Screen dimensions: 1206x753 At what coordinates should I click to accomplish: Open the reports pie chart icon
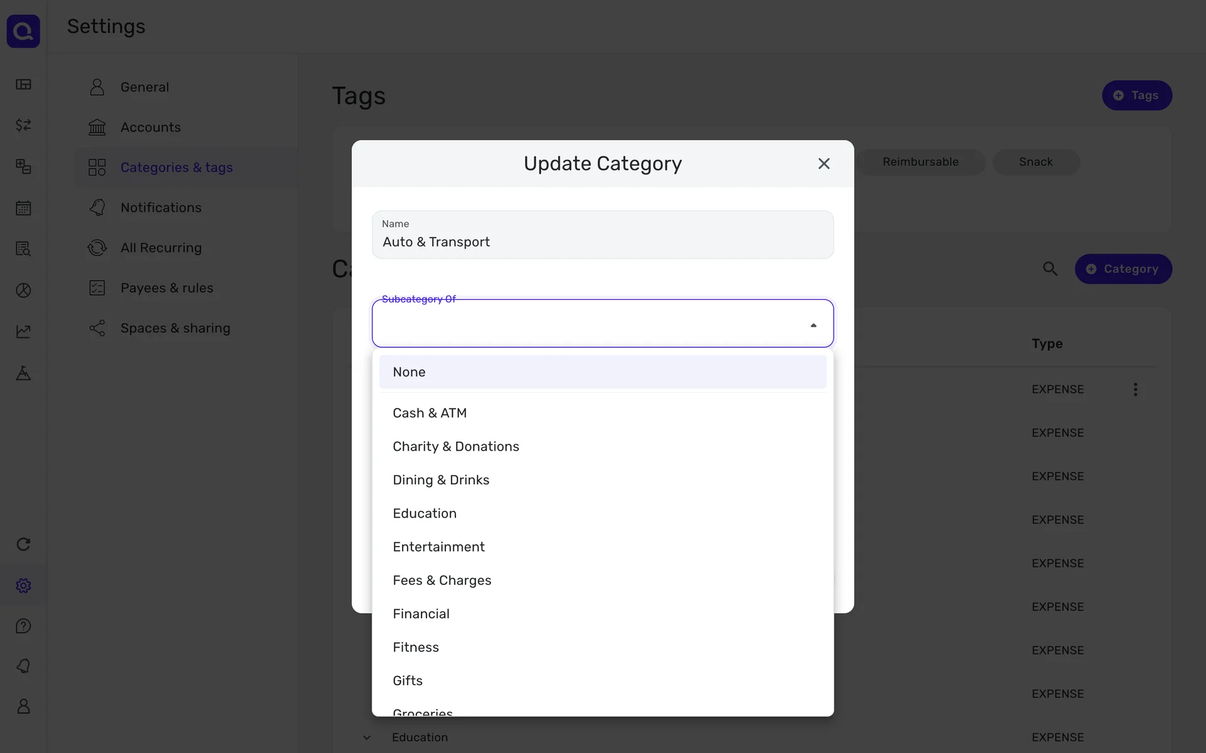[23, 291]
